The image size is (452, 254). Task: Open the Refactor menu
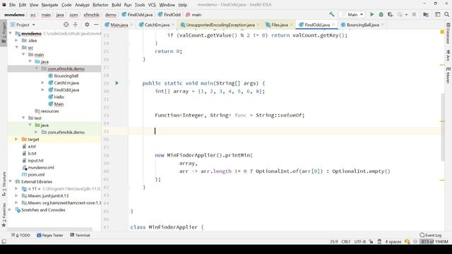[x=100, y=5]
